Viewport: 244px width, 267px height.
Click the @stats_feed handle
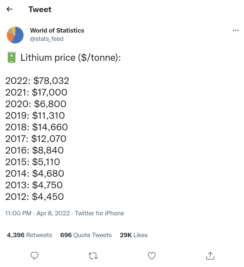click(47, 39)
